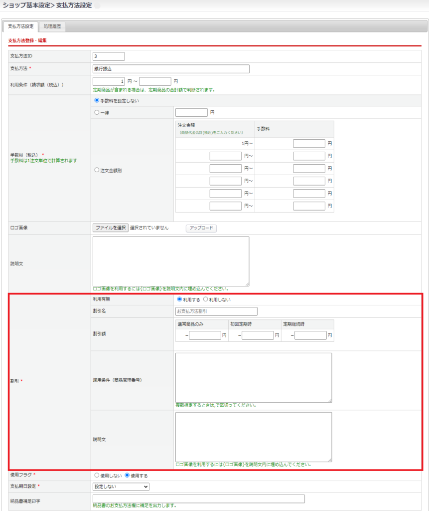The height and width of the screenshot is (511, 429).
Task: Click the 支払方法登録・編集 heading
Action: tap(27, 40)
